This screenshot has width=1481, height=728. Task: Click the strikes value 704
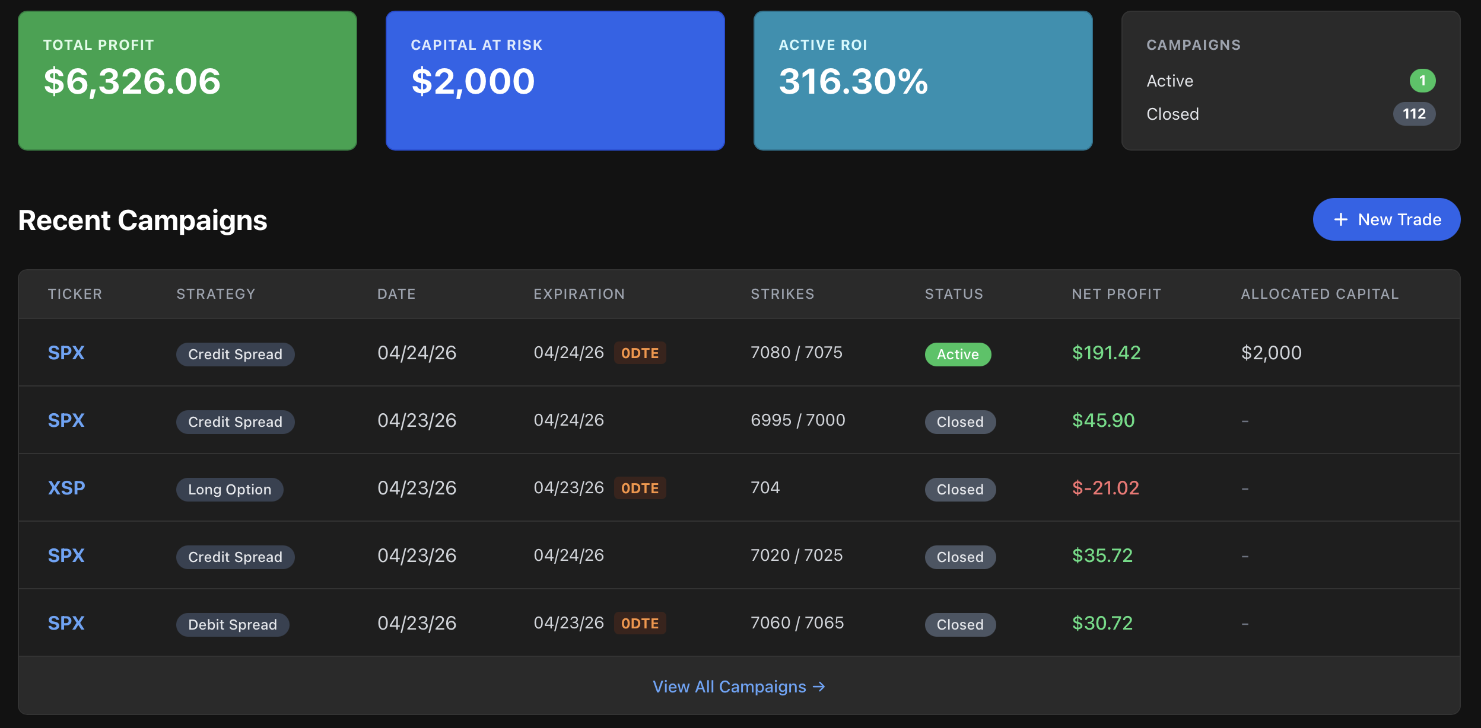(765, 488)
